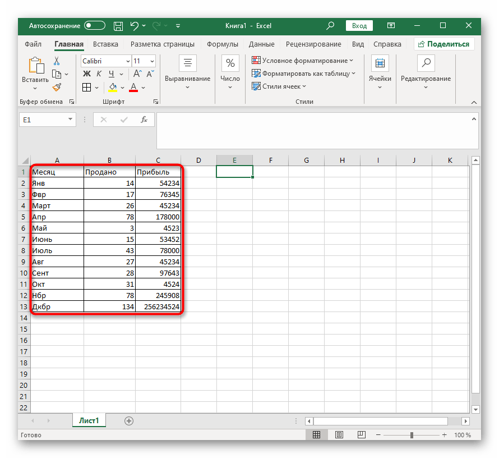Toggle italic К formatting
Image resolution: width=499 pixels, height=458 pixels.
pos(99,74)
